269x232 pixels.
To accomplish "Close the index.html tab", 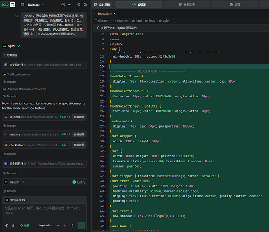I will [115, 14].
